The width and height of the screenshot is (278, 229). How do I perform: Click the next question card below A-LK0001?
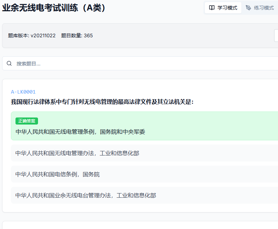coord(141,225)
